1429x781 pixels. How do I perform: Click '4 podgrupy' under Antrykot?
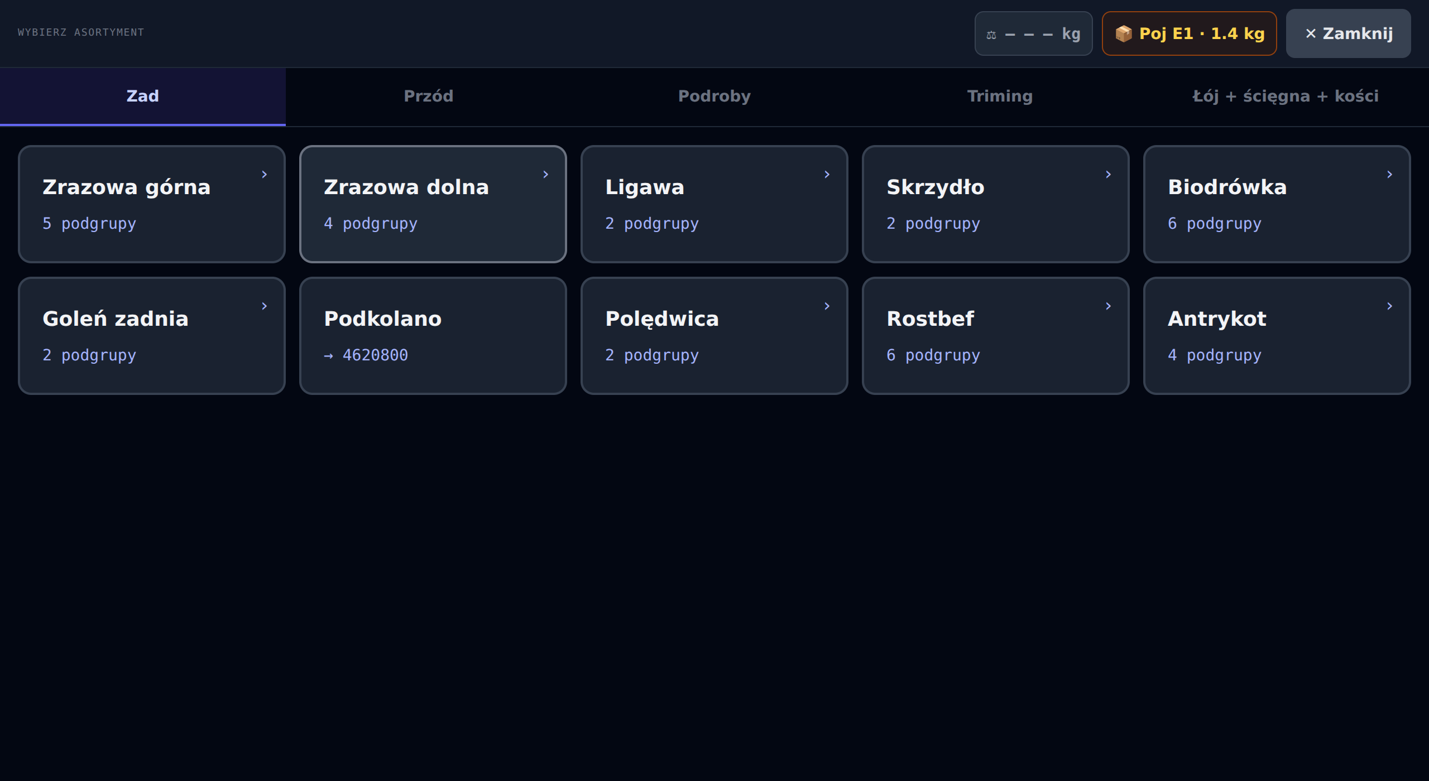[1215, 355]
